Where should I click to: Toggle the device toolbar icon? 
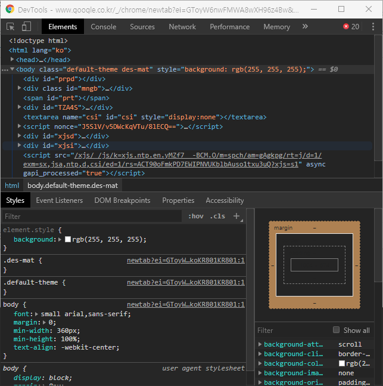26,27
